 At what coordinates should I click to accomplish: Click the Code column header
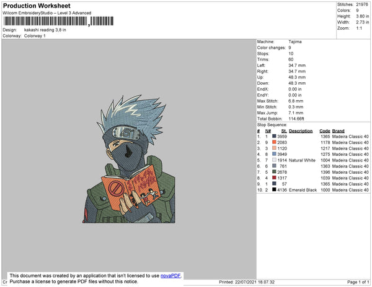point(324,131)
